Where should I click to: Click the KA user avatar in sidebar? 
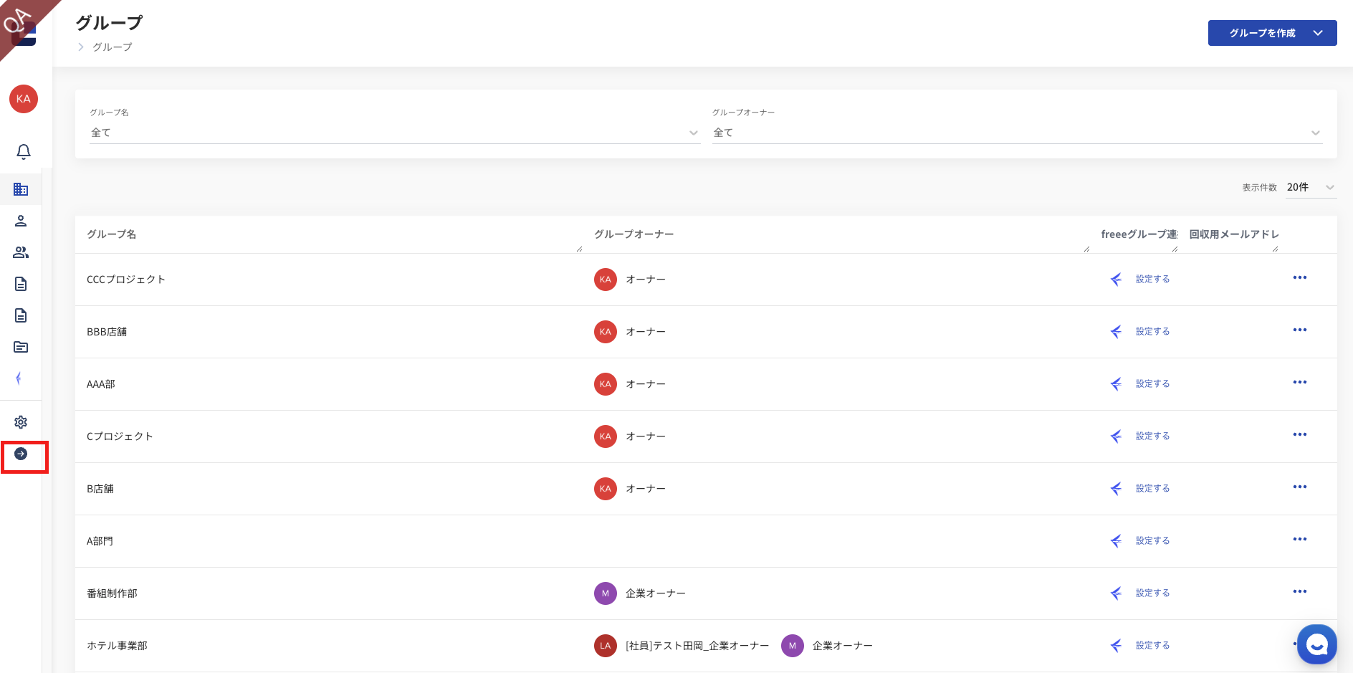pos(24,99)
